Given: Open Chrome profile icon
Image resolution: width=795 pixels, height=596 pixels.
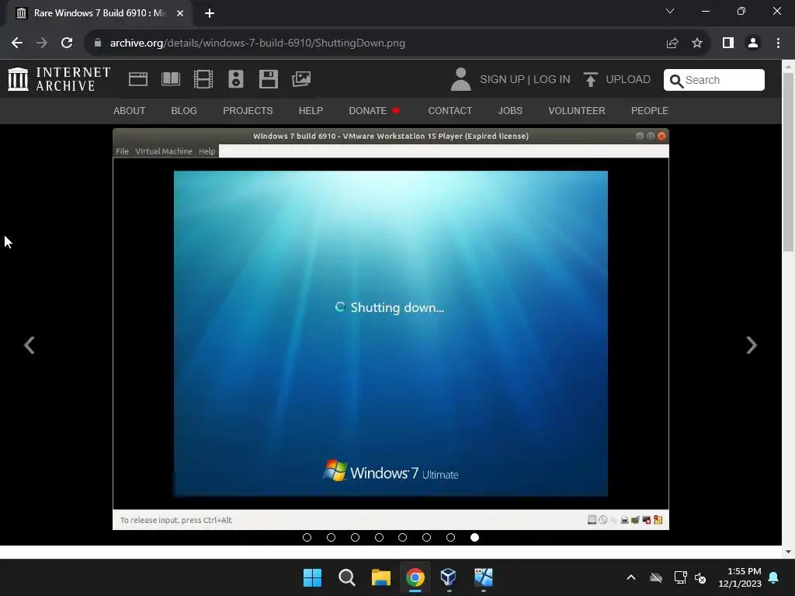Looking at the screenshot, I should coord(753,43).
